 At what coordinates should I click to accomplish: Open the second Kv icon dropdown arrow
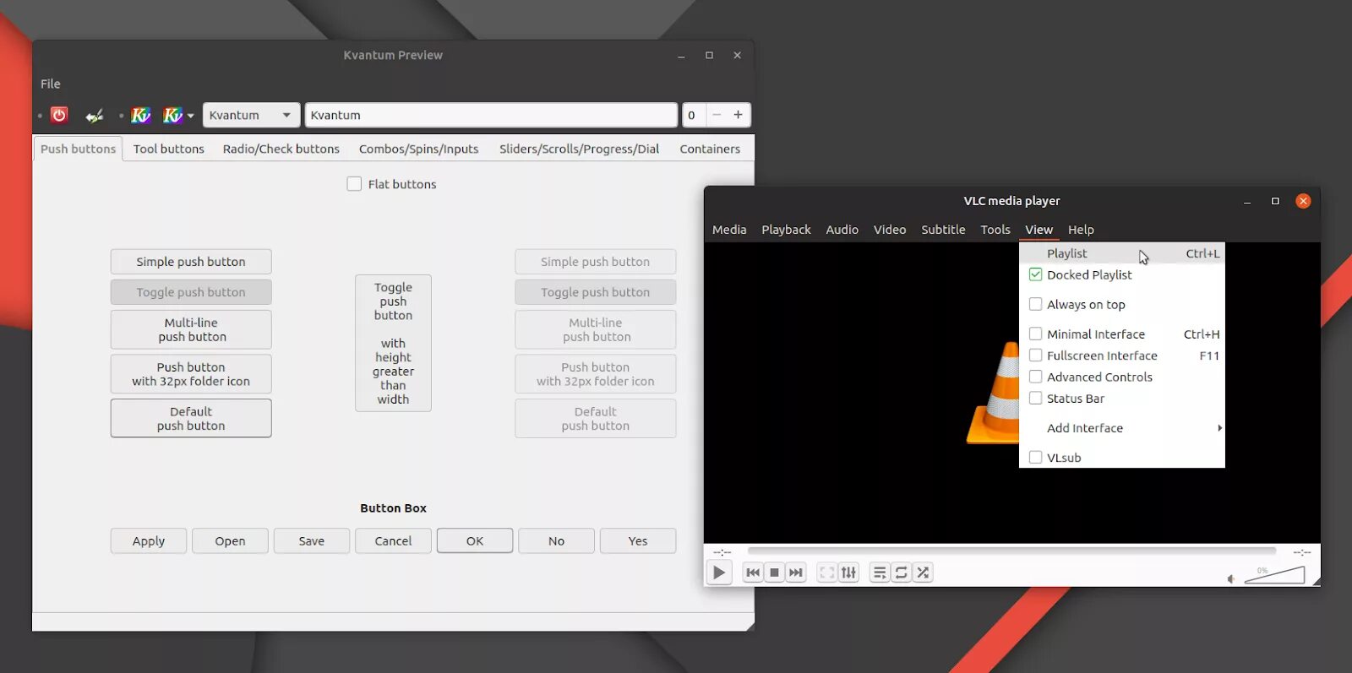coord(191,116)
